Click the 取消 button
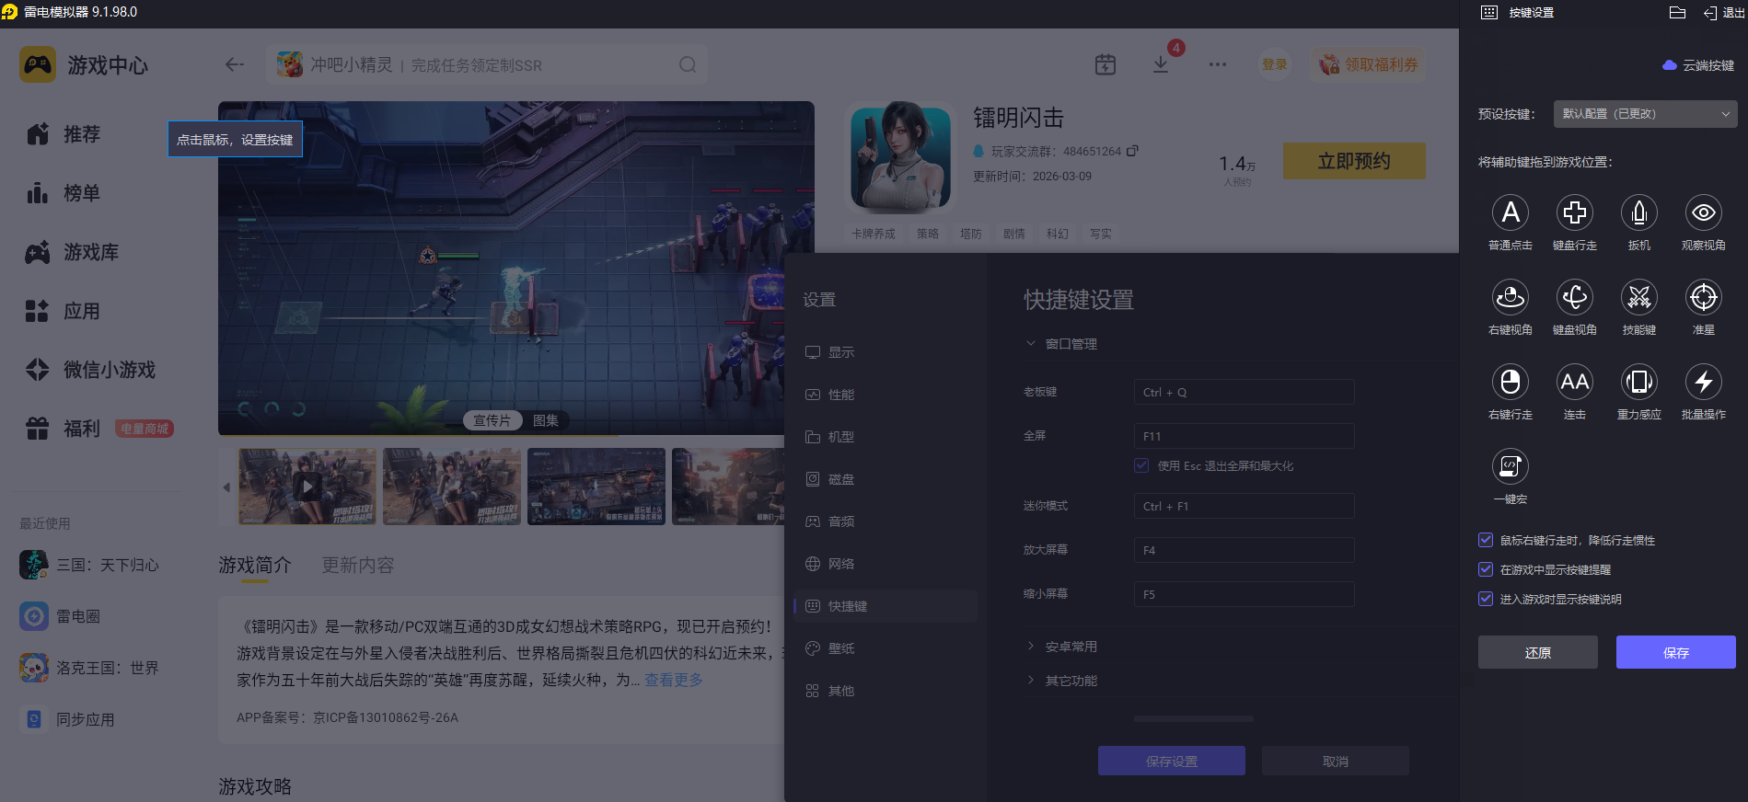The height and width of the screenshot is (802, 1748). coord(1335,762)
